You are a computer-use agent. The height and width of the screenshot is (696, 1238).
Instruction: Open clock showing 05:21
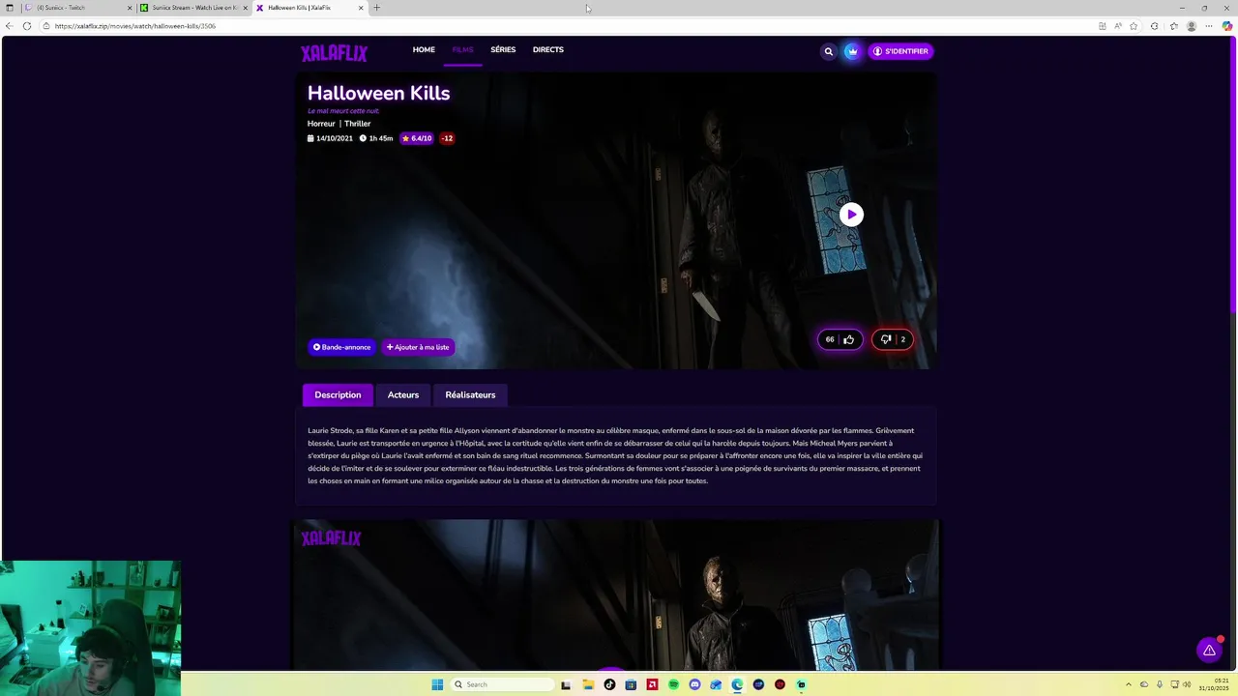(1214, 684)
